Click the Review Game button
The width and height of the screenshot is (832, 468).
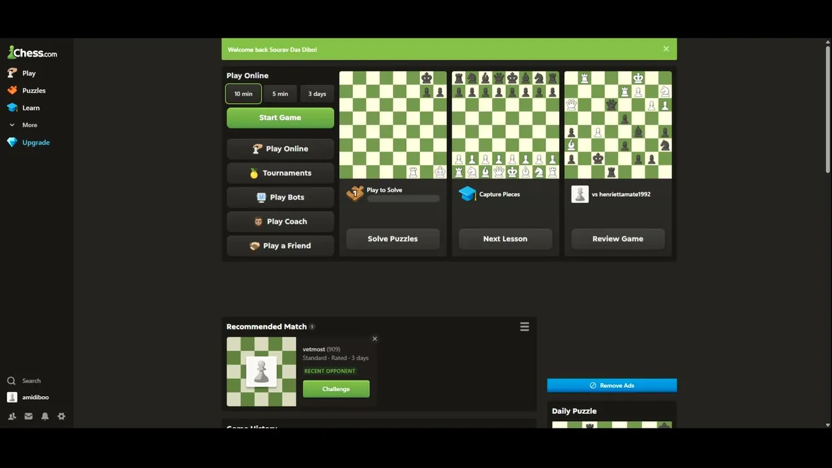617,239
